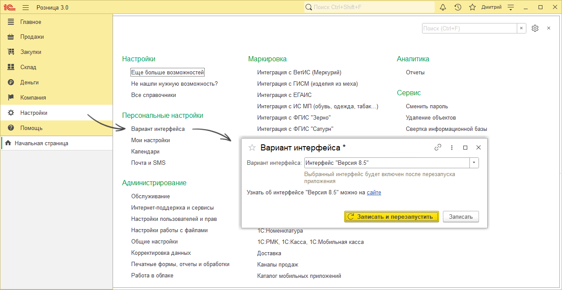
Task: Open Удаление объектов
Action: click(x=431, y=118)
